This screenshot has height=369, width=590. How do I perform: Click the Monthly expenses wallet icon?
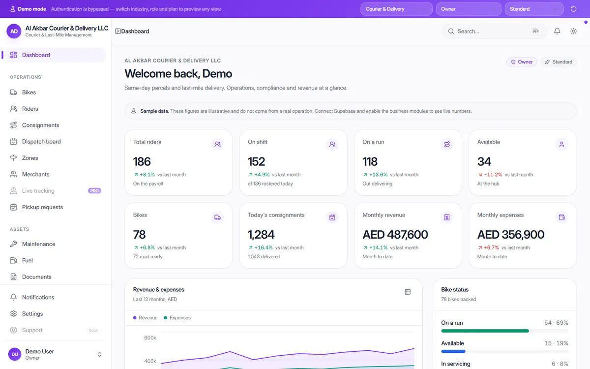pyautogui.click(x=561, y=217)
